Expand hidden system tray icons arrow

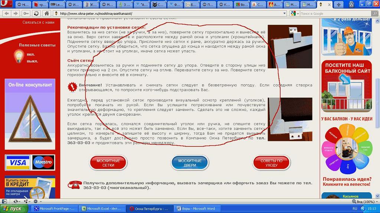[x=363, y=209]
